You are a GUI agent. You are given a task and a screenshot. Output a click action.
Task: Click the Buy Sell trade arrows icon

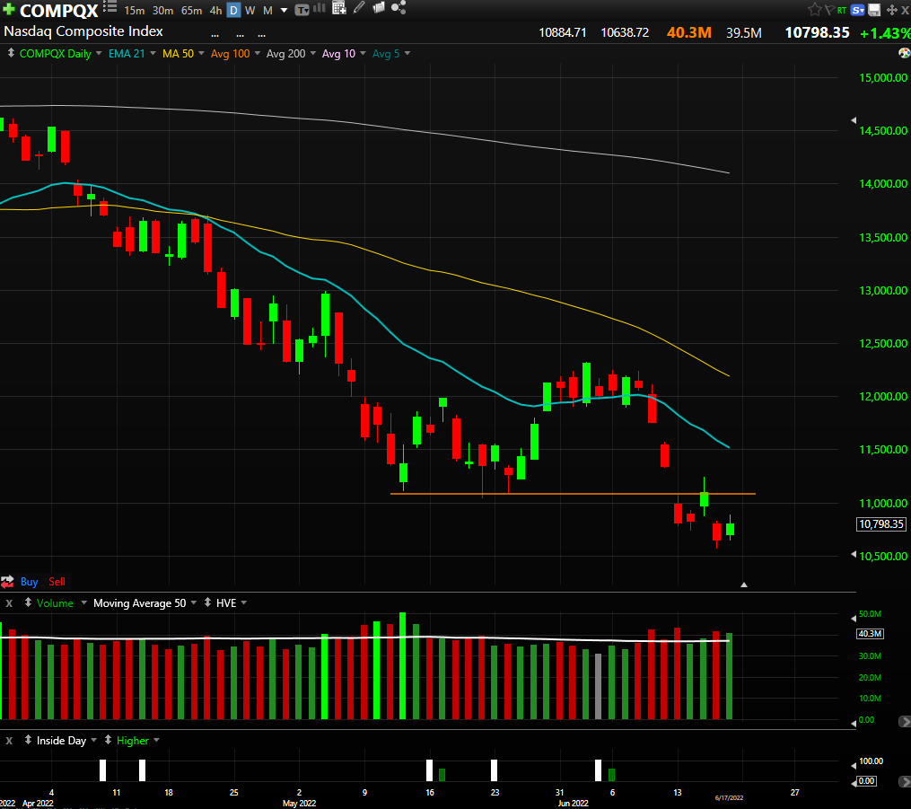pyautogui.click(x=7, y=582)
